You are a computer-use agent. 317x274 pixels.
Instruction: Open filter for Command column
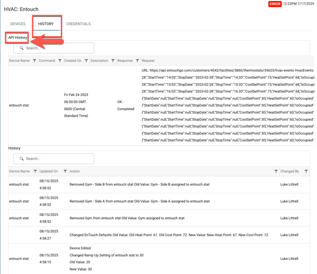tap(60, 61)
